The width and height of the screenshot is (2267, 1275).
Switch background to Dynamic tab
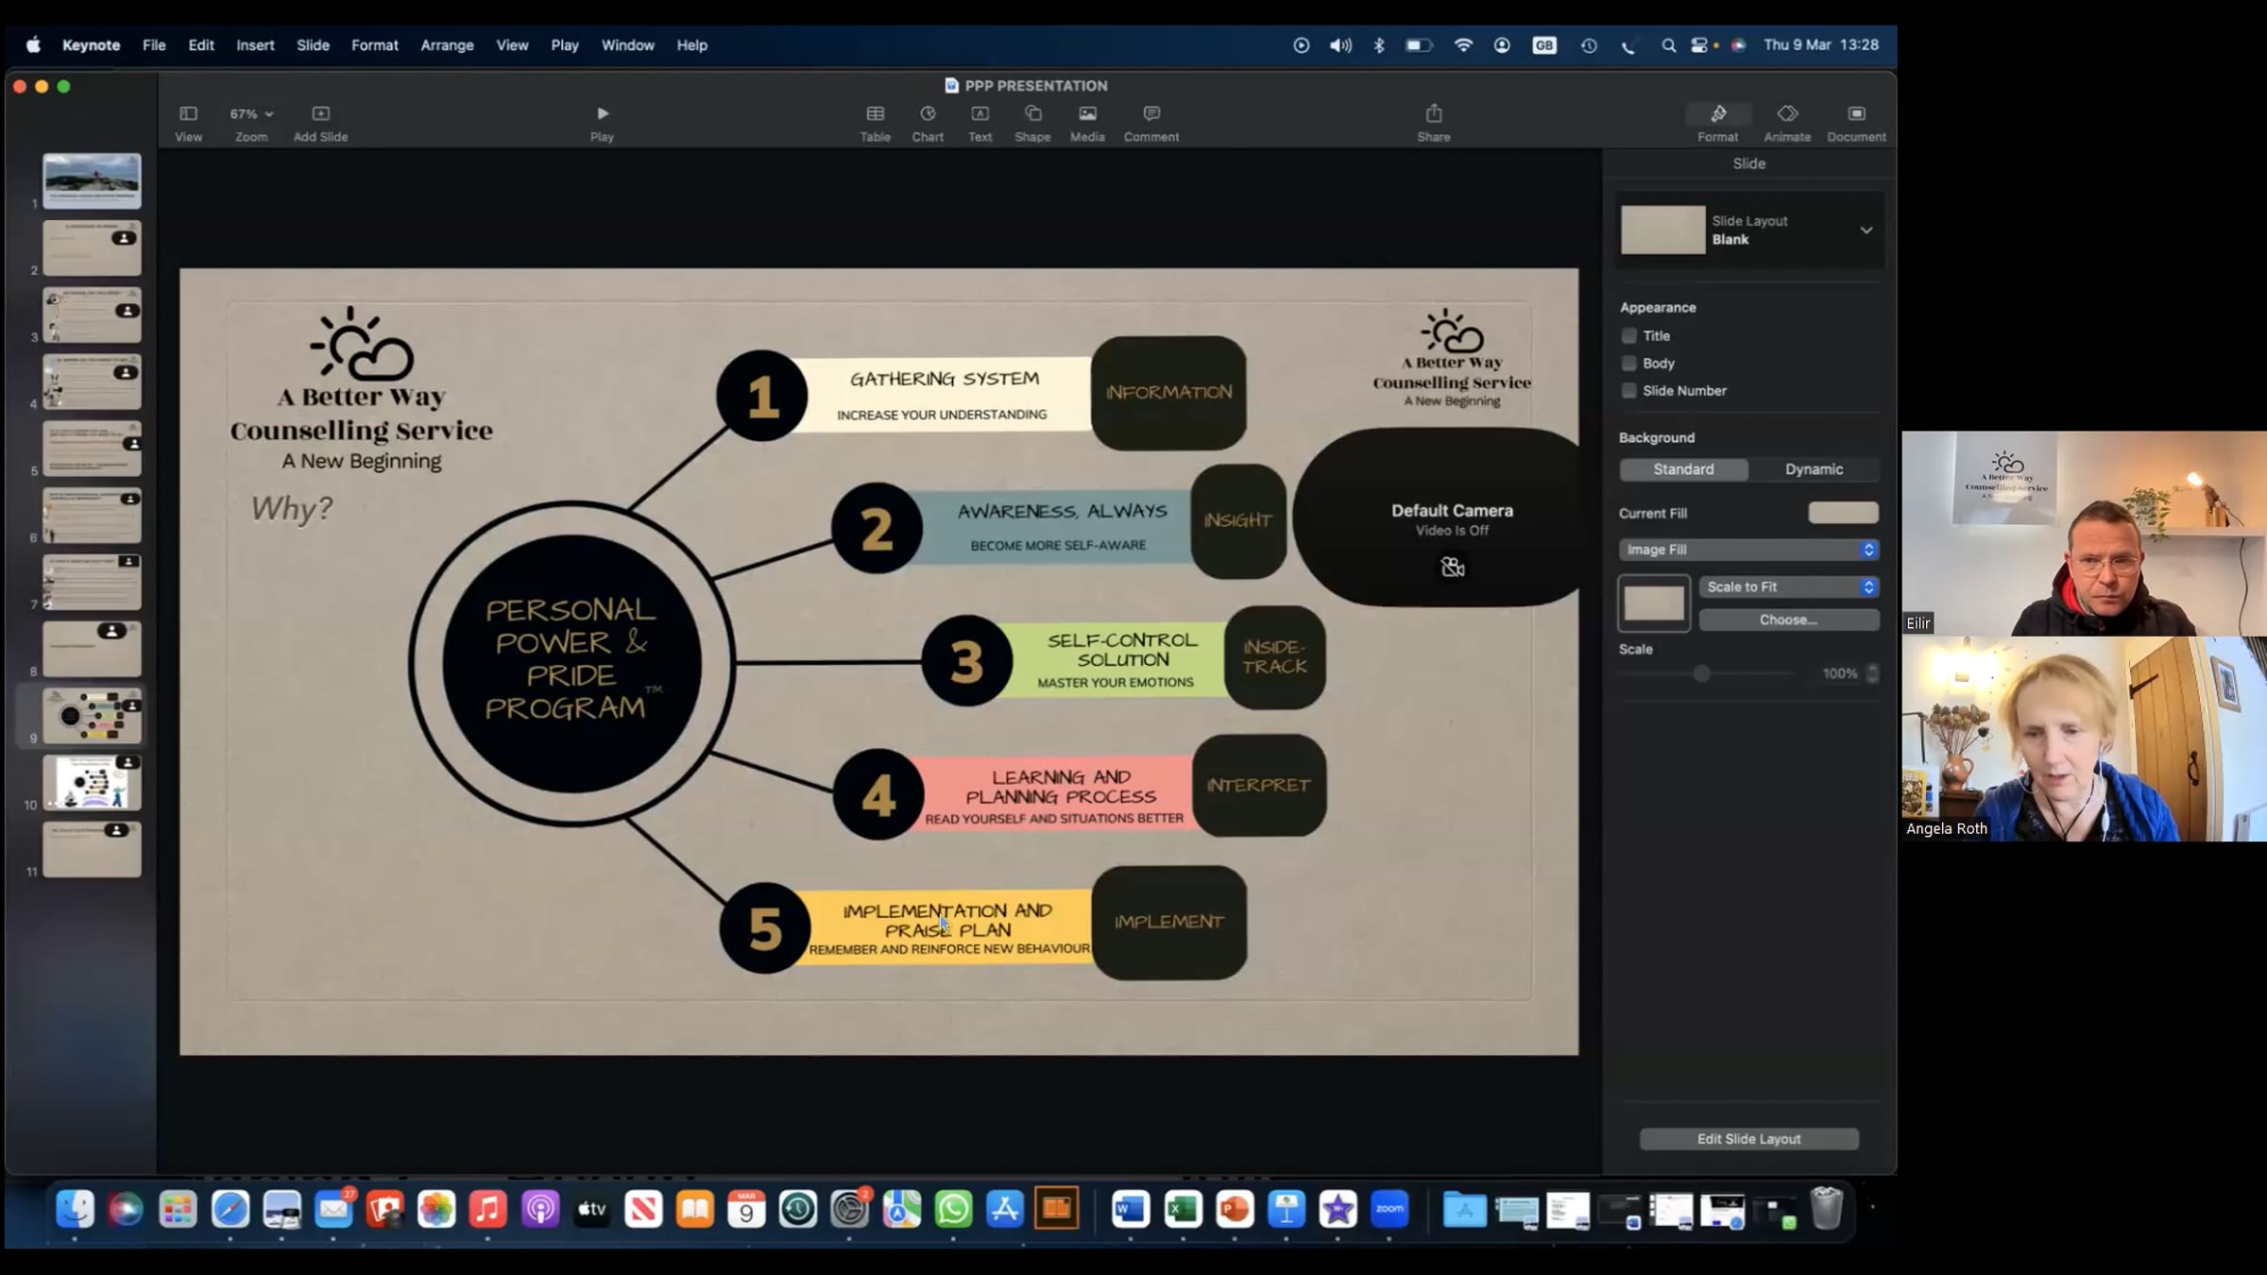1813,469
